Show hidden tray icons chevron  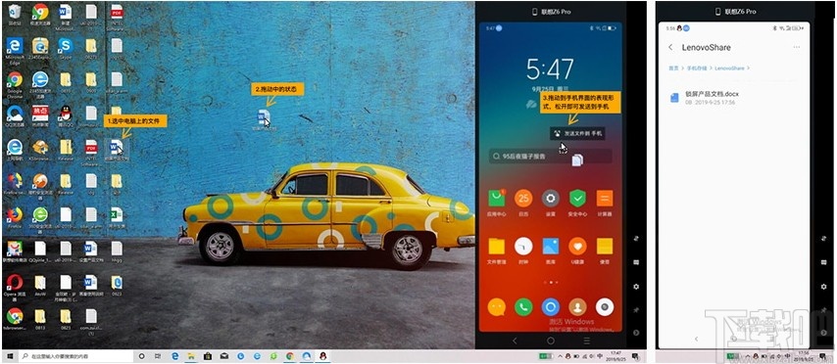[560, 356]
